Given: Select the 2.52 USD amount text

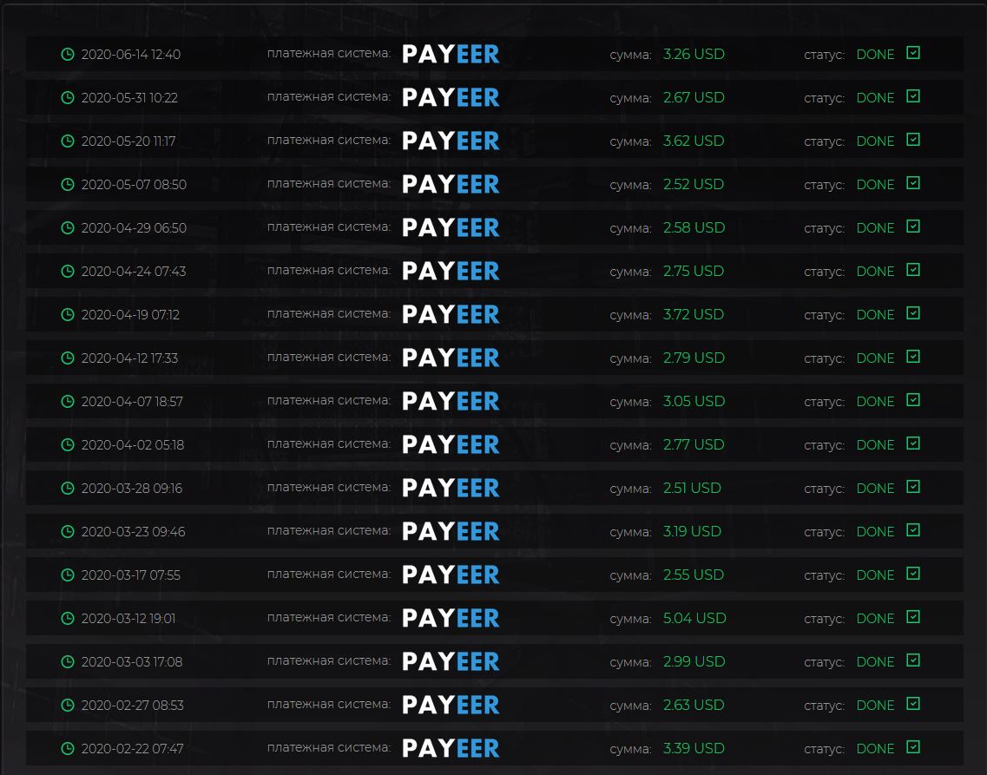Looking at the screenshot, I should pos(693,184).
